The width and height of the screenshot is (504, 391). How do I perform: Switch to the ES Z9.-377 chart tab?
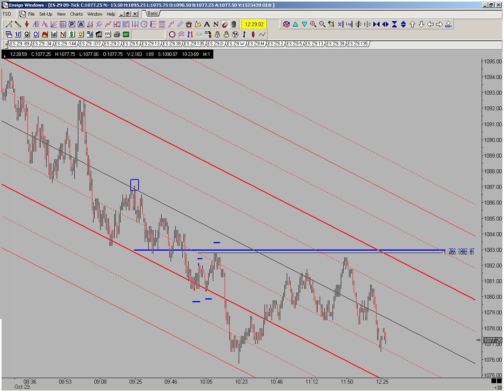(90, 44)
